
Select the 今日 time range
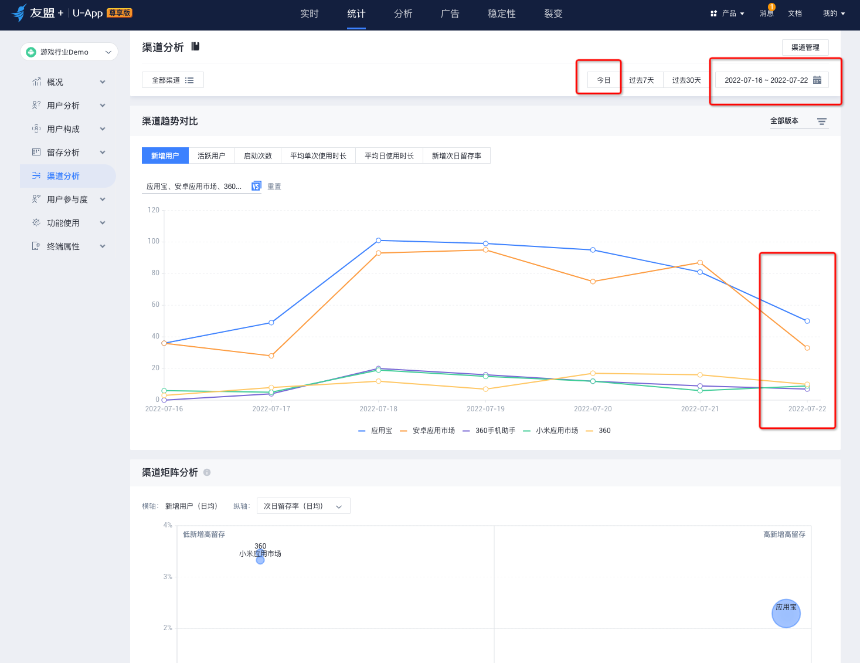click(603, 80)
